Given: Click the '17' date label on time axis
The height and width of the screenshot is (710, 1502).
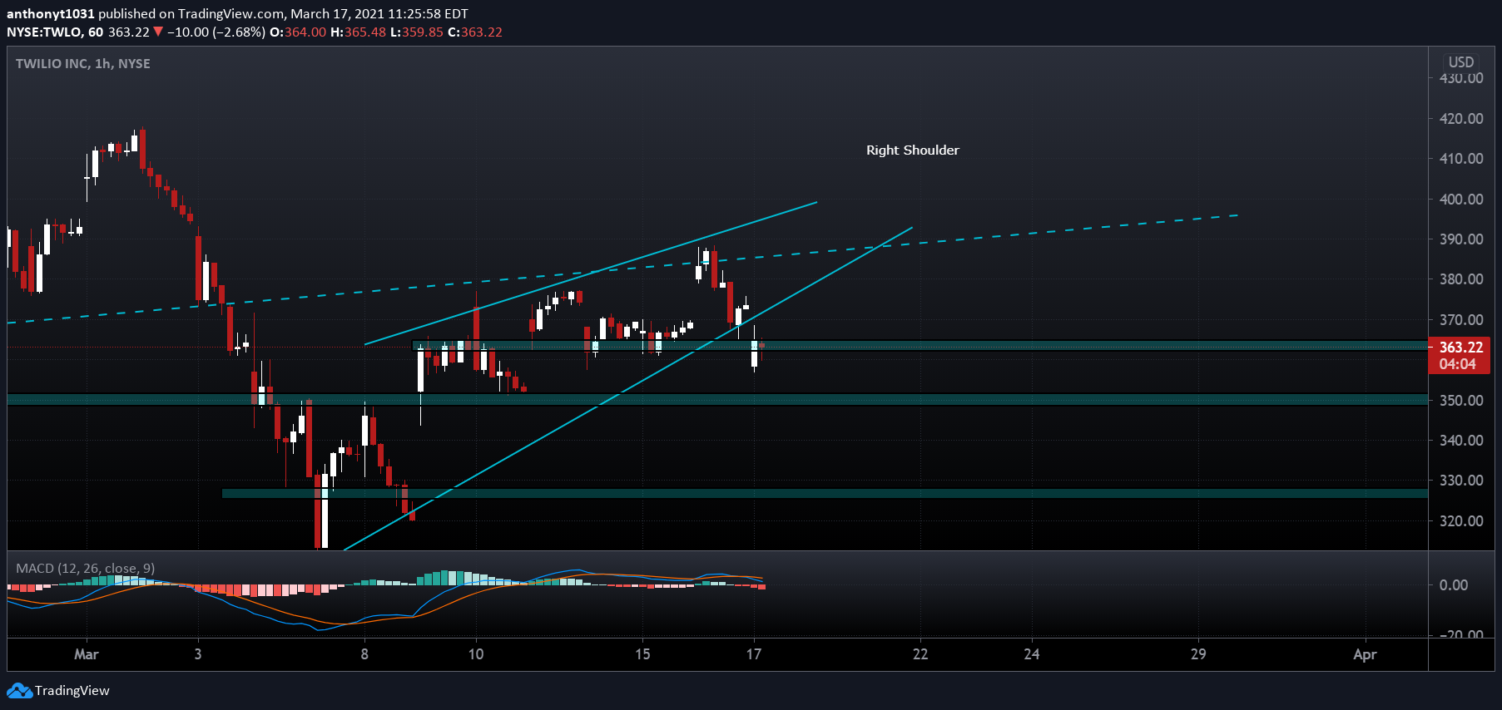Looking at the screenshot, I should coord(754,654).
